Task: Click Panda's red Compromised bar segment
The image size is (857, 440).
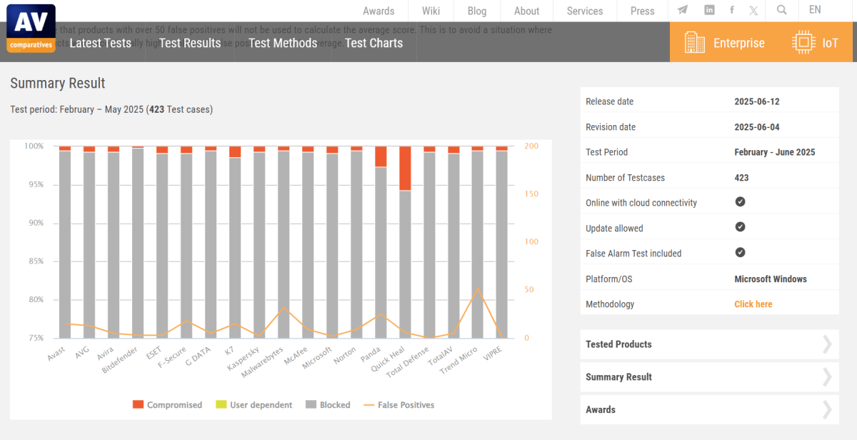Action: 381,156
